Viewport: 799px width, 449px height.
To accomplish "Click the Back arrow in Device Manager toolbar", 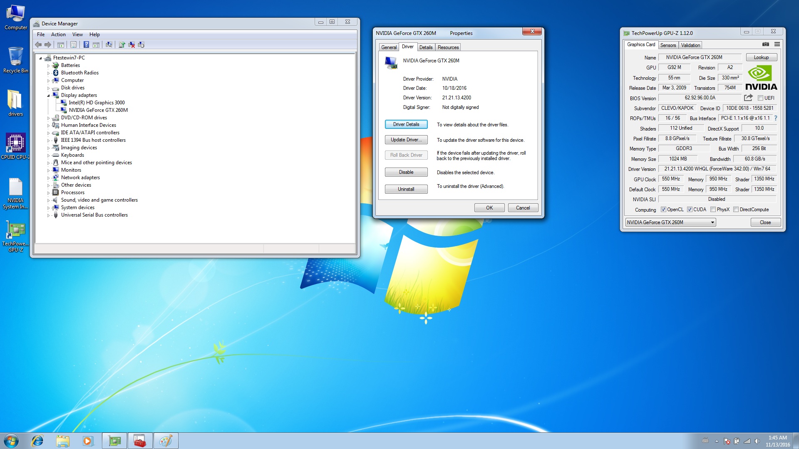I will (x=38, y=45).
